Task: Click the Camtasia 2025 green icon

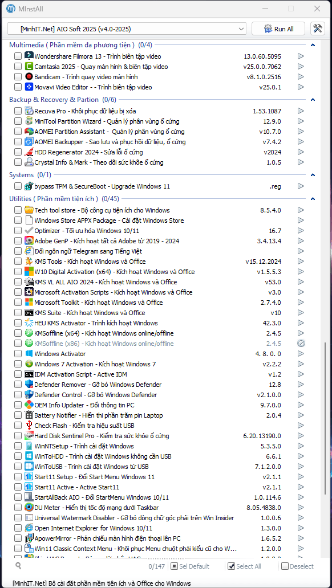Action: coord(29,66)
